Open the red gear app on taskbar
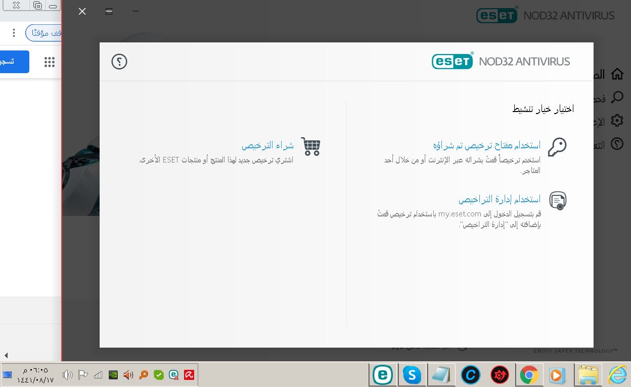The height and width of the screenshot is (387, 631). click(500, 375)
